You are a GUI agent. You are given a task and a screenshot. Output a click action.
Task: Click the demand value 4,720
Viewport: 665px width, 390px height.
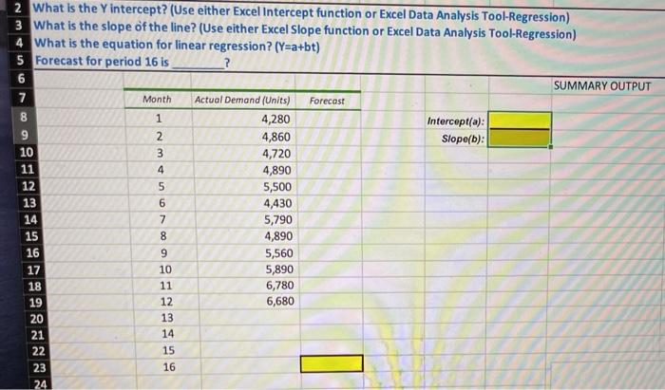click(x=276, y=154)
